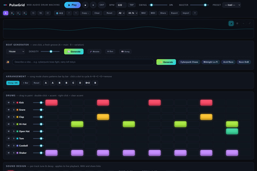Click the redo arrow icon
Viewport: 257px width, 171px height.
click(x=76, y=13)
